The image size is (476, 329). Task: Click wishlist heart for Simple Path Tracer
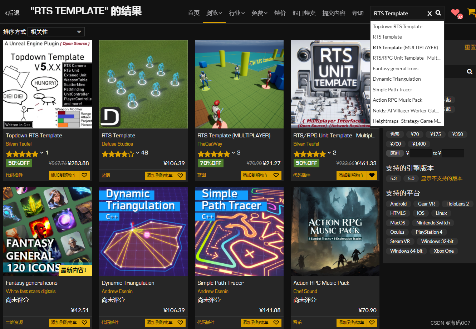point(276,323)
